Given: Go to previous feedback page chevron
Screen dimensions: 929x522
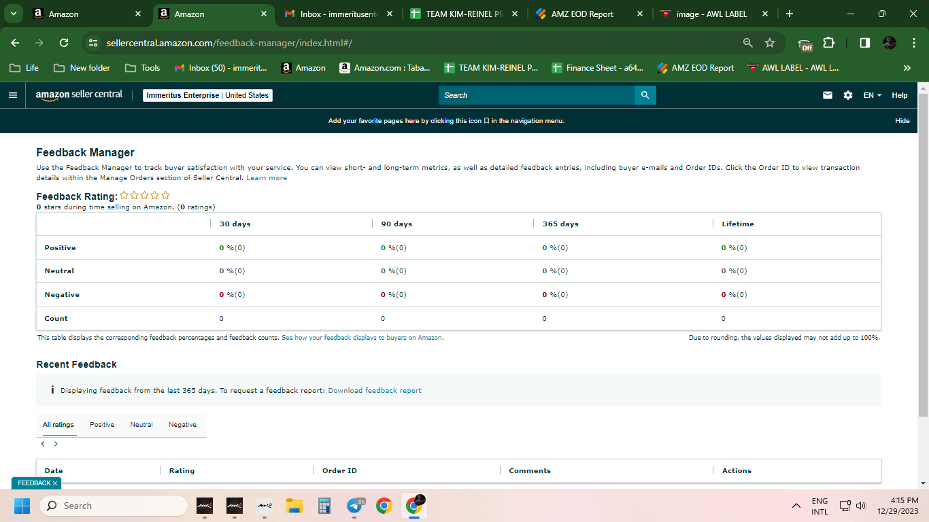Looking at the screenshot, I should 43,444.
